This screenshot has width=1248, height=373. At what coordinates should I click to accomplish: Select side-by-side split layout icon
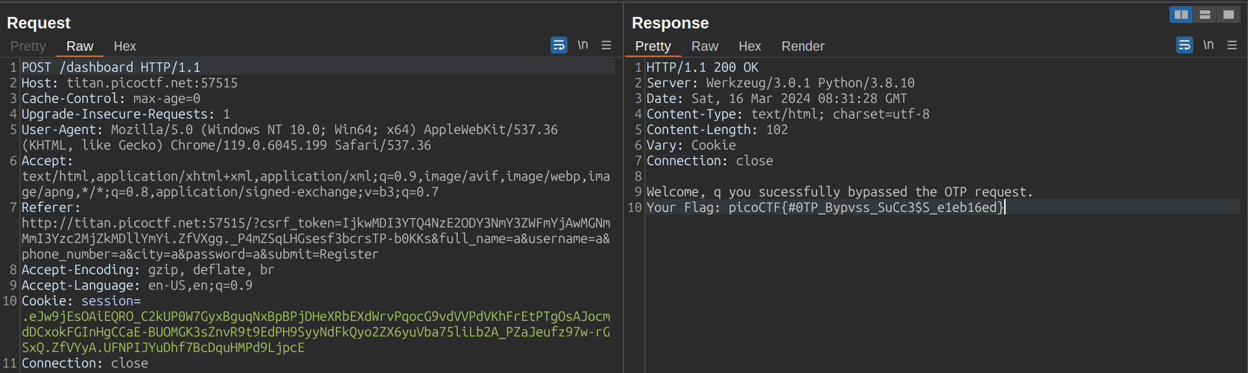1181,14
